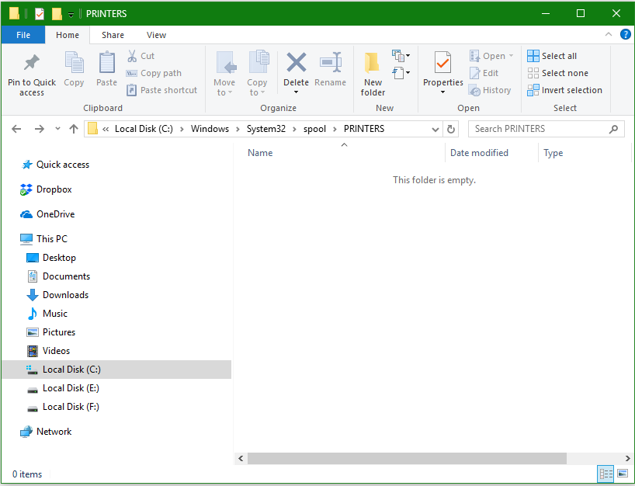Collapse the ribbon with the chevron
This screenshot has width=635, height=486.
609,35
